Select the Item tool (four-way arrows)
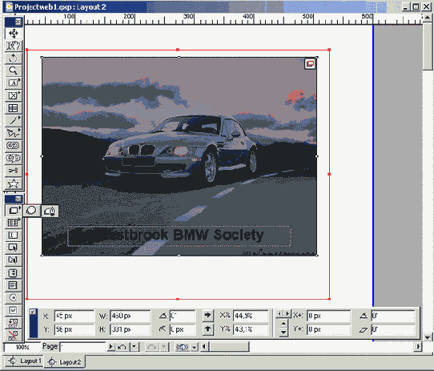The image size is (434, 371). (13, 34)
